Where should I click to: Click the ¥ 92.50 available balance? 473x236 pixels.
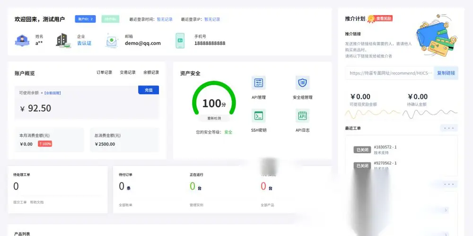(x=35, y=108)
